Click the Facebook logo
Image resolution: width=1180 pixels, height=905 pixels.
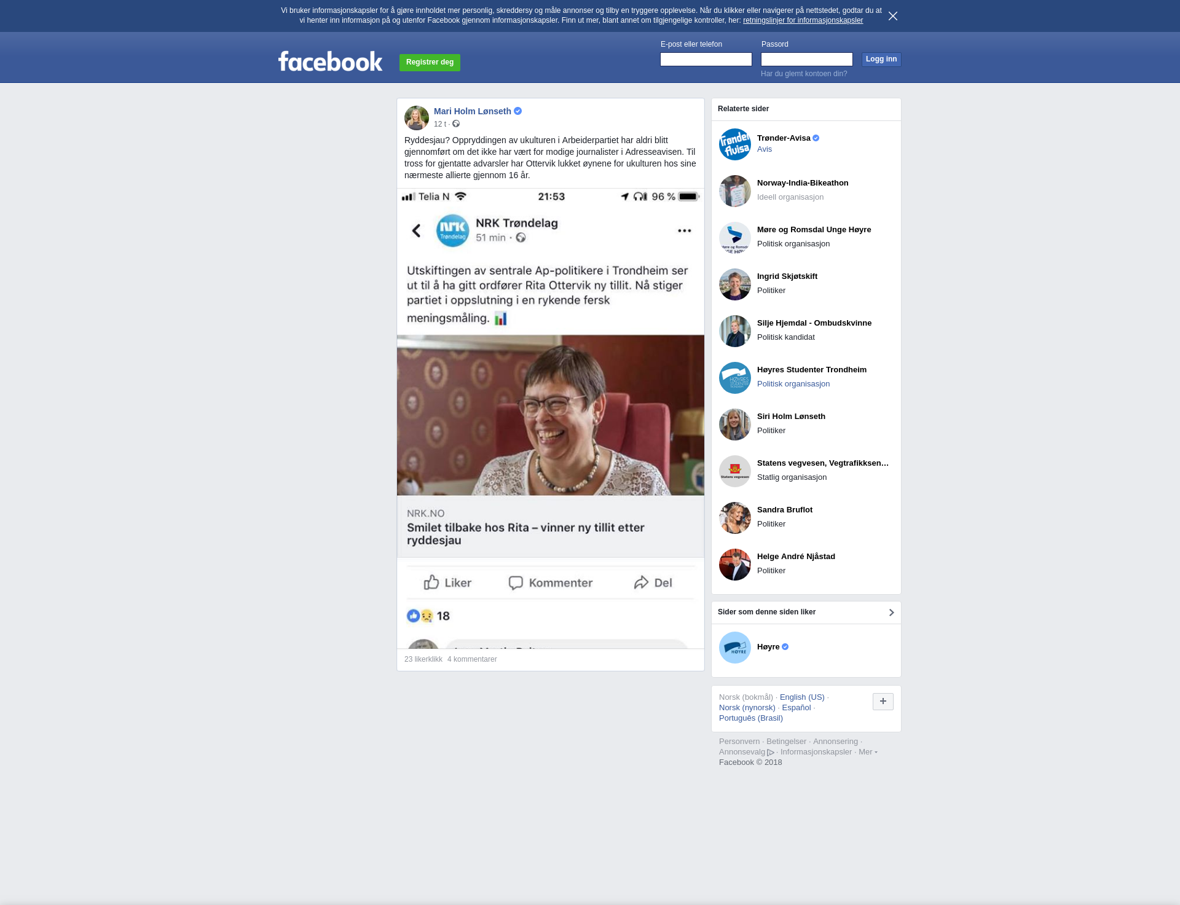click(x=330, y=61)
